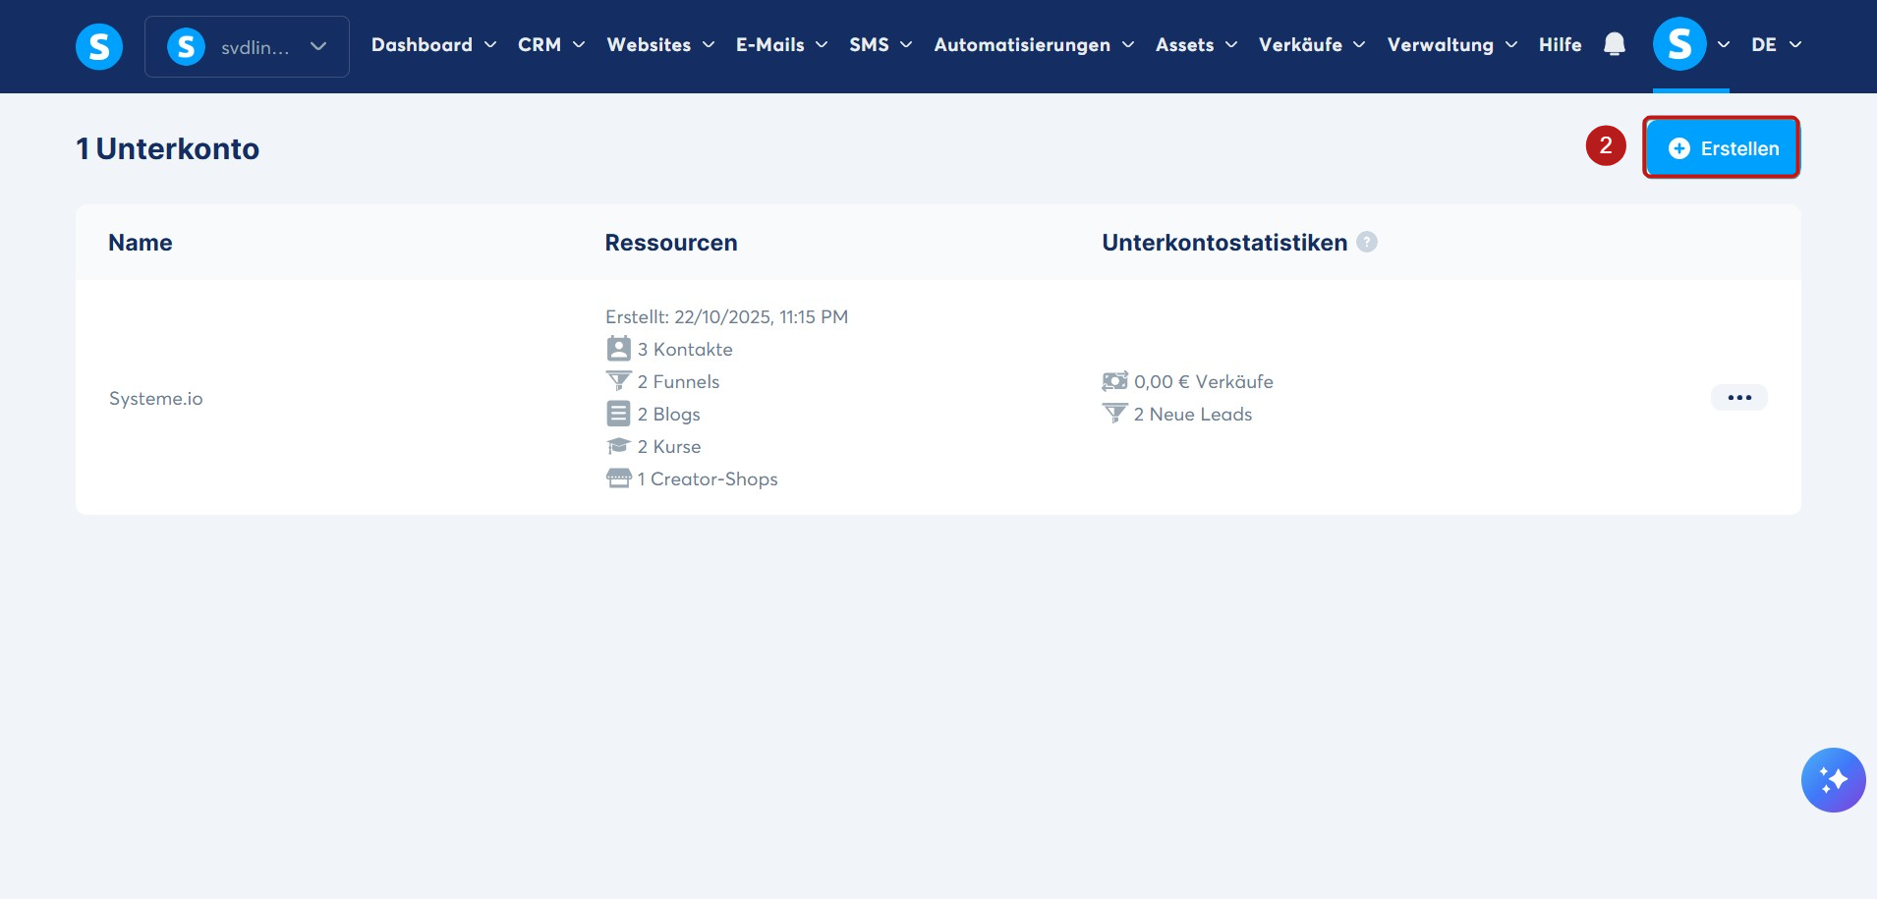Click the 'Erstellt: 22/10/2025, 11:15 PM' date

(727, 316)
